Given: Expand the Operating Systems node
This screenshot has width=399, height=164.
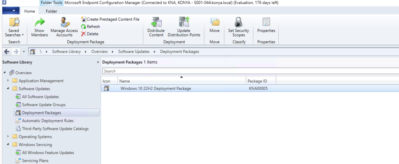Looking at the screenshot, I should [x=8, y=136].
